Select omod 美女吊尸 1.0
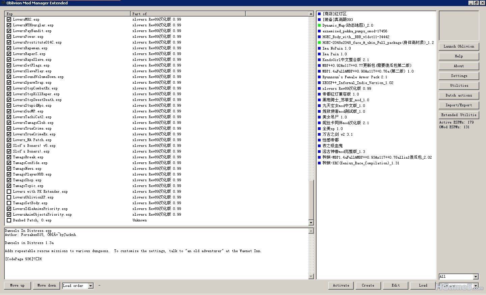The width and height of the screenshot is (486, 295). pos(334,117)
